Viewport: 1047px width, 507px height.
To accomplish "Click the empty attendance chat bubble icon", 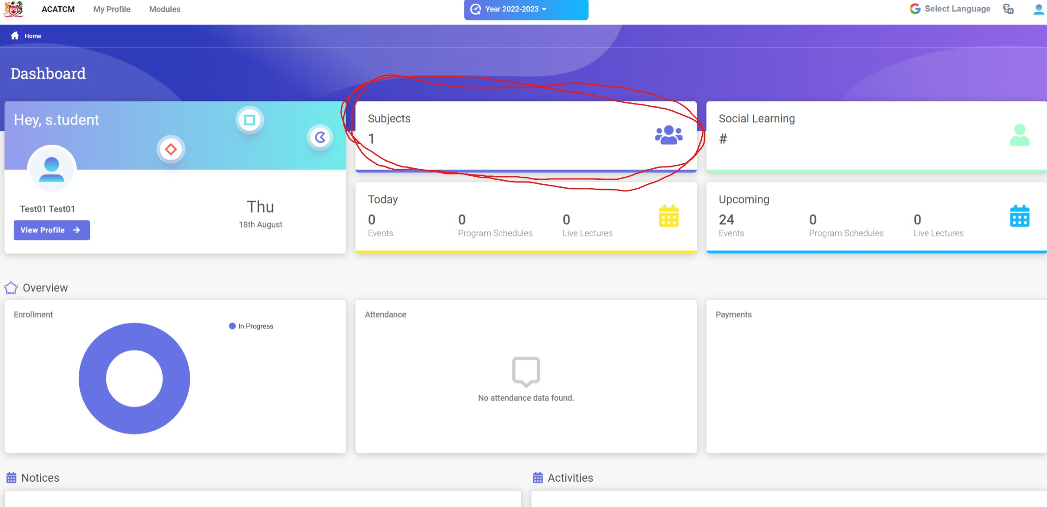I will tap(526, 372).
